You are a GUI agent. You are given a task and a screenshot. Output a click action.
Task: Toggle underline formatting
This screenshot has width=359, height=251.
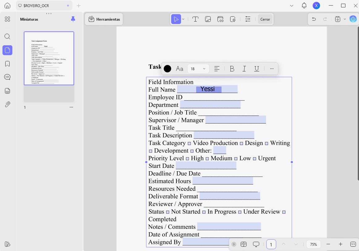click(257, 69)
